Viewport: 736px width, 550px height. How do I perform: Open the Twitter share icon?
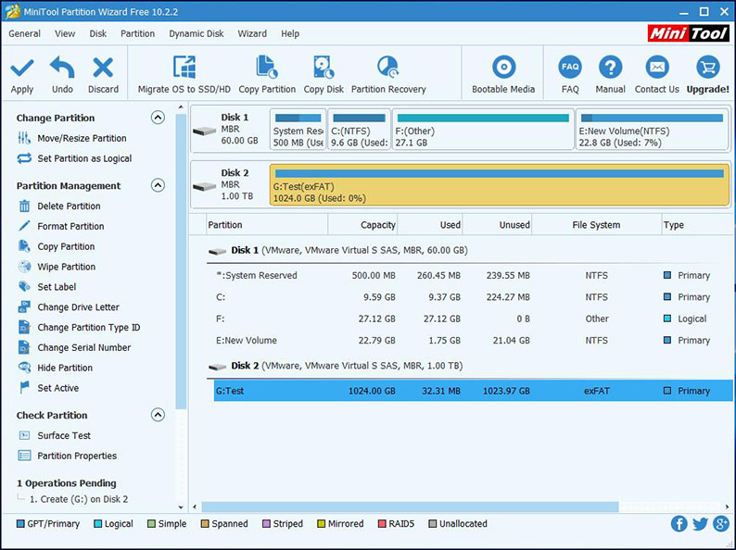point(700,524)
